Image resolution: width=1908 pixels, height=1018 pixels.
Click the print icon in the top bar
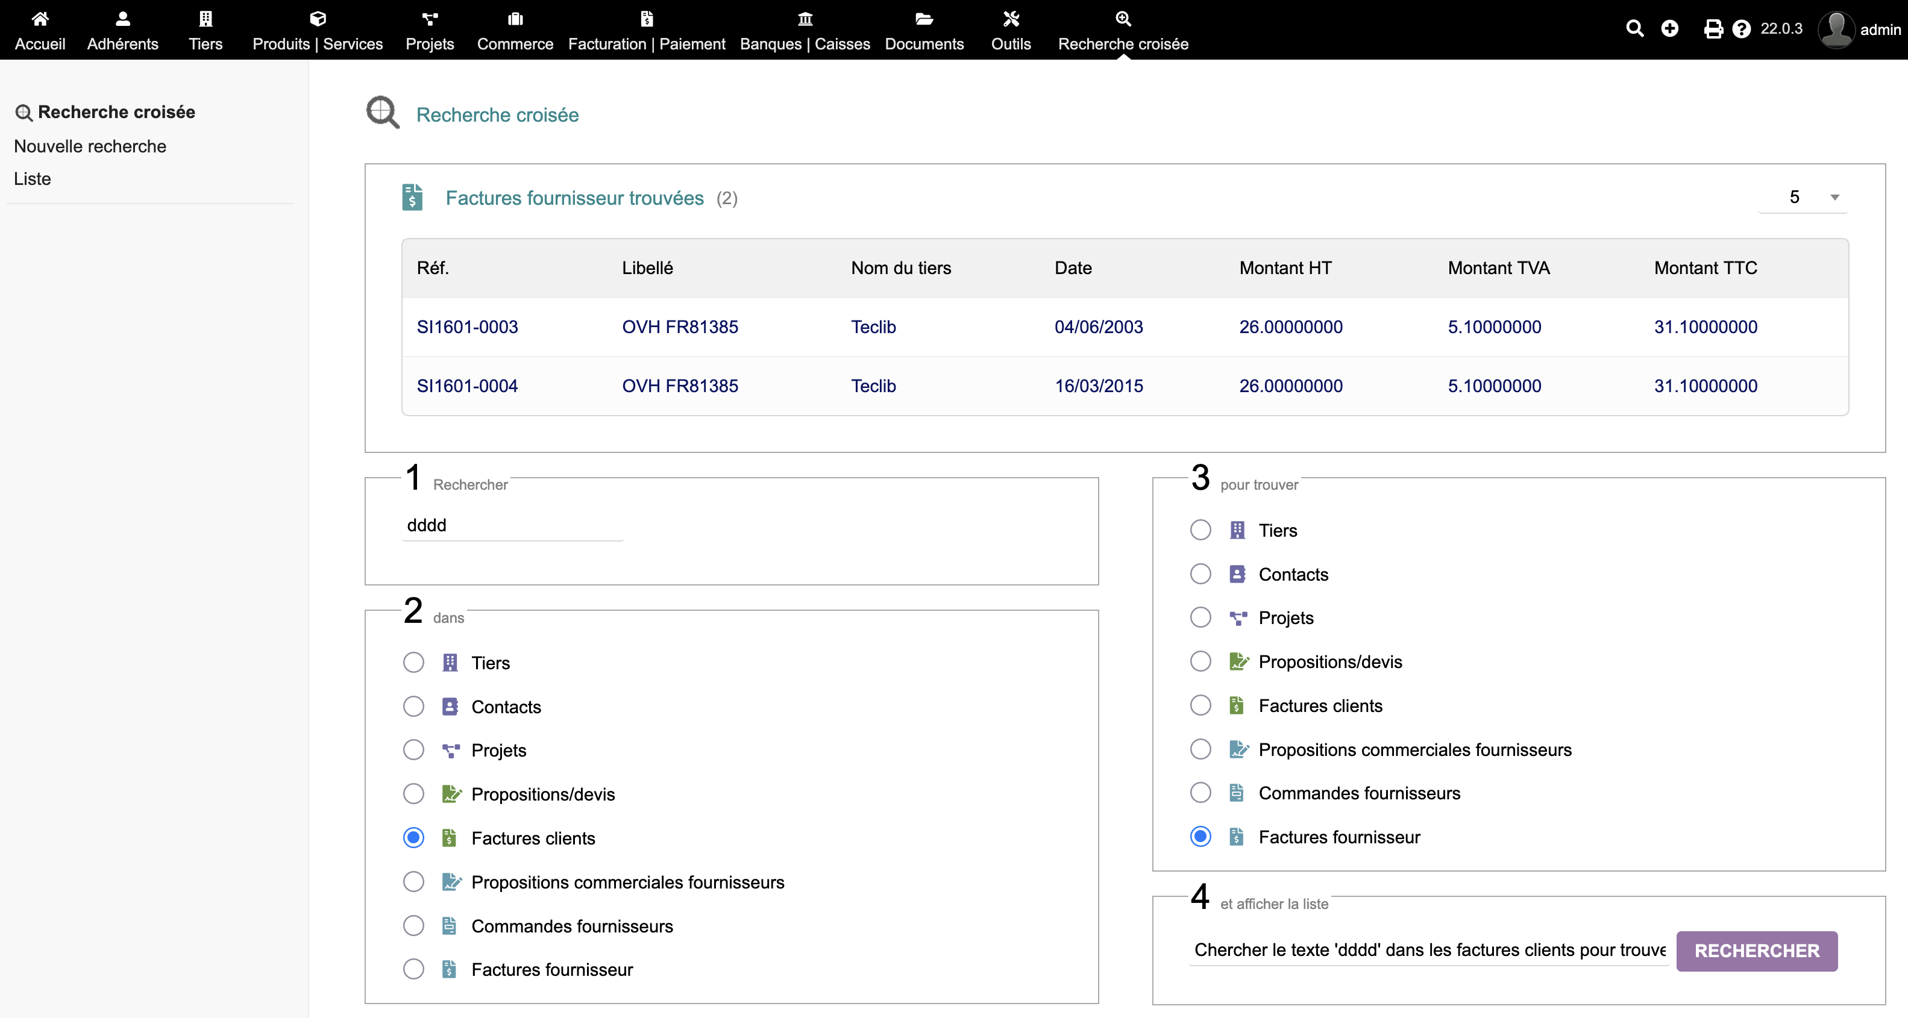(1713, 29)
